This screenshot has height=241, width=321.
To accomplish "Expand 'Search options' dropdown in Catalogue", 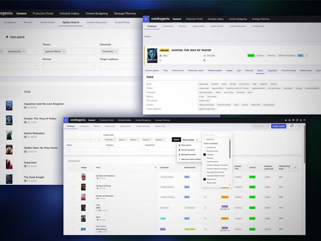I will point(190,140).
